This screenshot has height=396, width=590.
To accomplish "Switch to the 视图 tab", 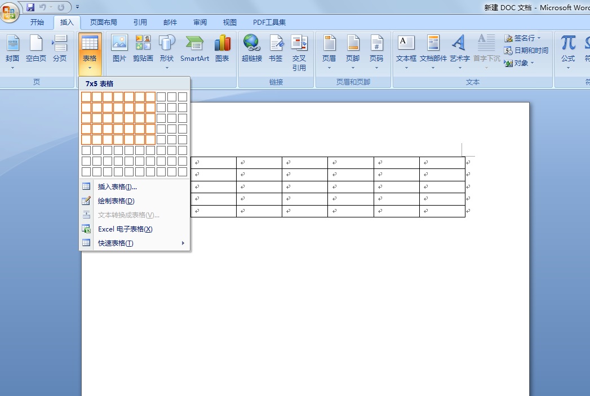I will click(x=229, y=22).
